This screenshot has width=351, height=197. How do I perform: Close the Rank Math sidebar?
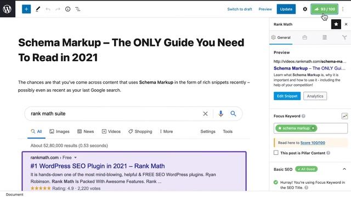point(346,24)
